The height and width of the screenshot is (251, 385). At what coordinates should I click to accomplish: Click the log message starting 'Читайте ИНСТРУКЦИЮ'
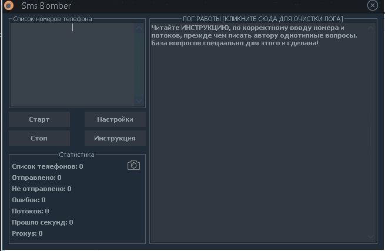point(254,35)
